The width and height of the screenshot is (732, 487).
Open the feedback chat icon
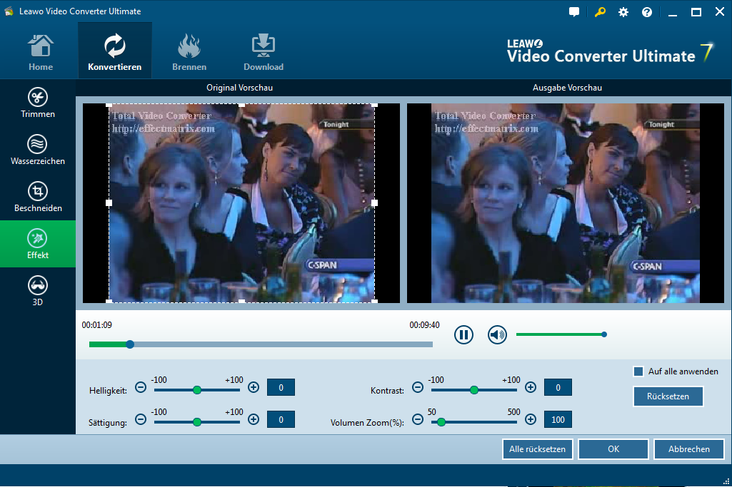click(x=574, y=12)
